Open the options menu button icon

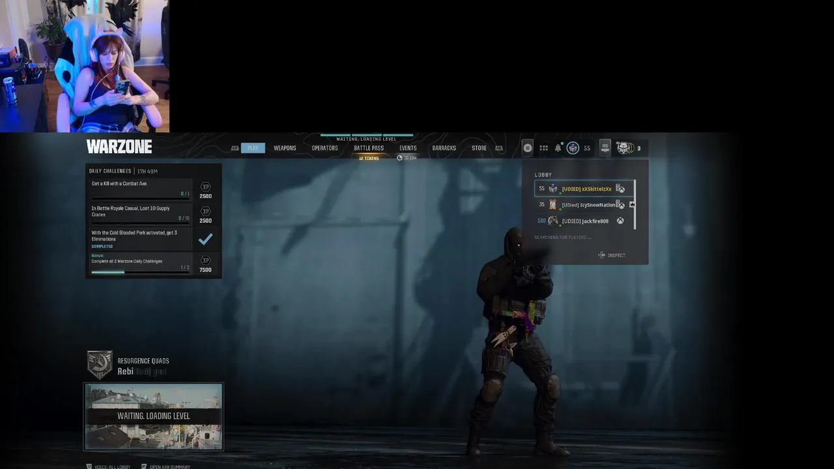pyautogui.click(x=528, y=148)
